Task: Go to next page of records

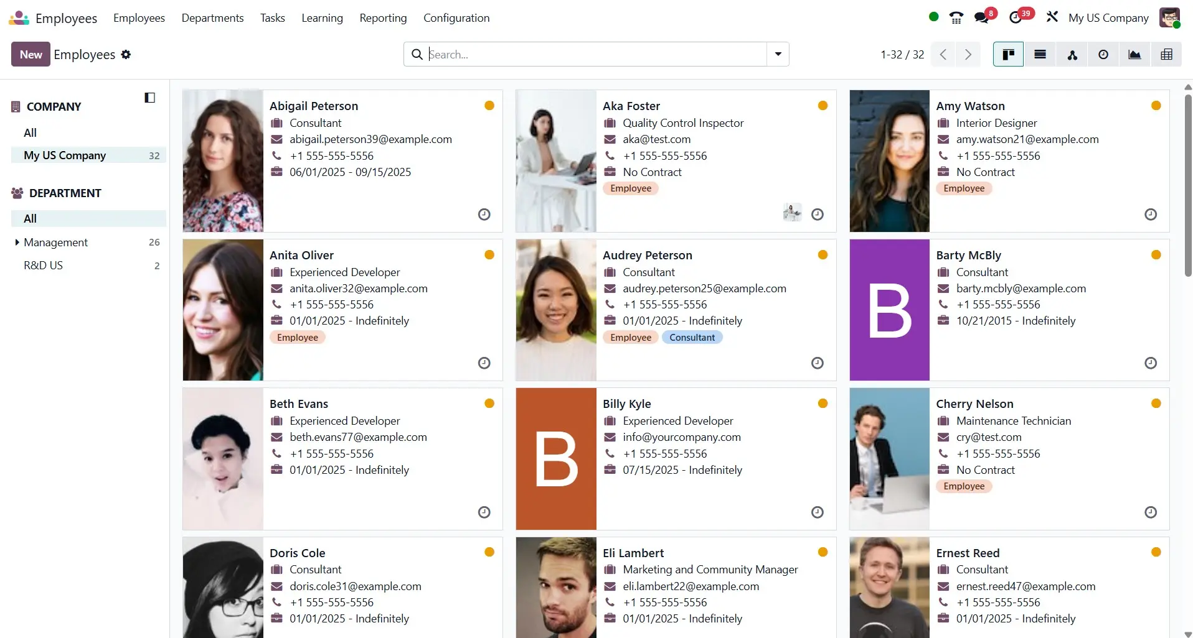Action: click(968, 55)
